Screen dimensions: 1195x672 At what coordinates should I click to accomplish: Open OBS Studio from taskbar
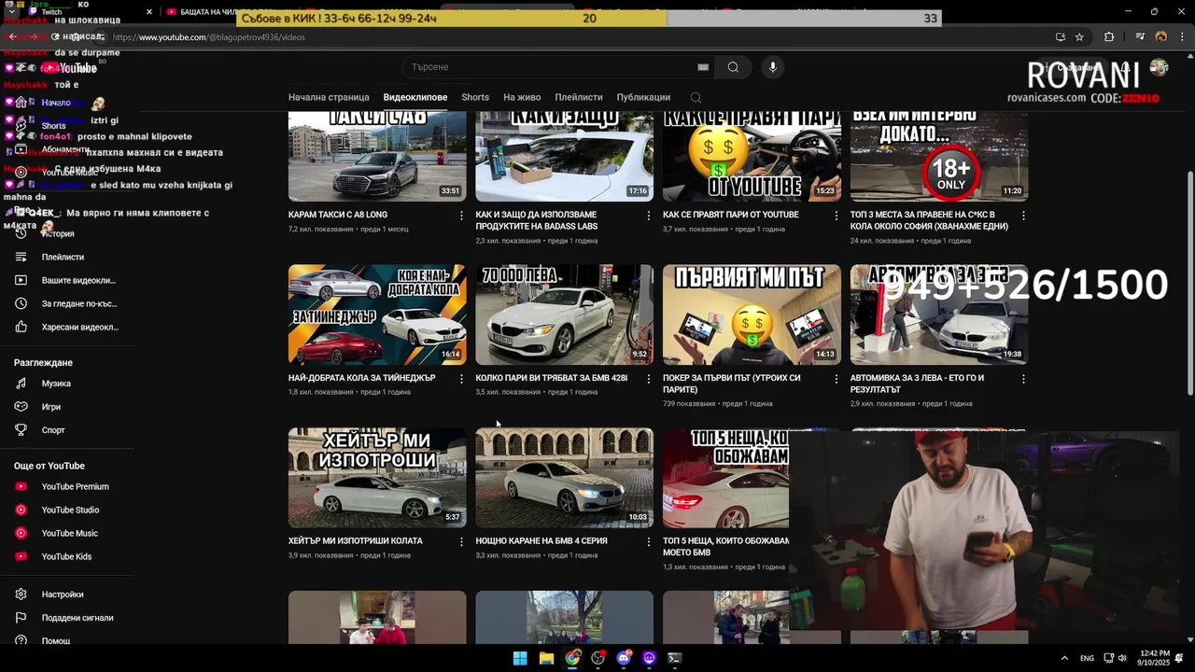click(x=597, y=658)
